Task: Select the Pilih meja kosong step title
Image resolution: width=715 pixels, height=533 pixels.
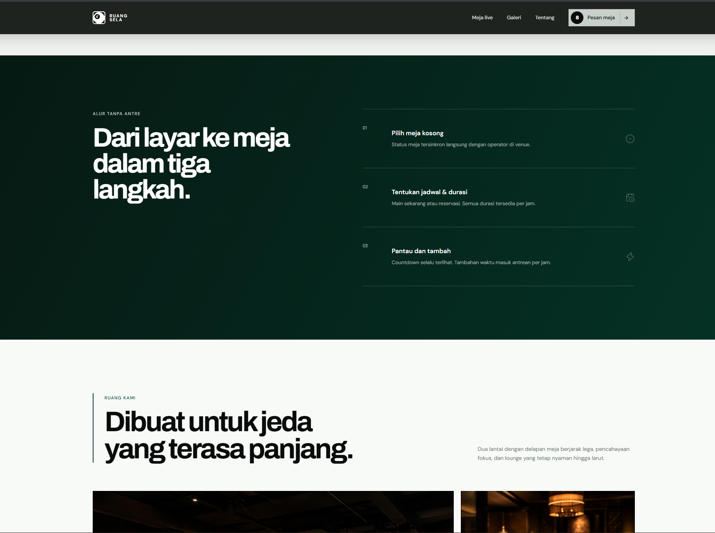Action: coord(418,133)
